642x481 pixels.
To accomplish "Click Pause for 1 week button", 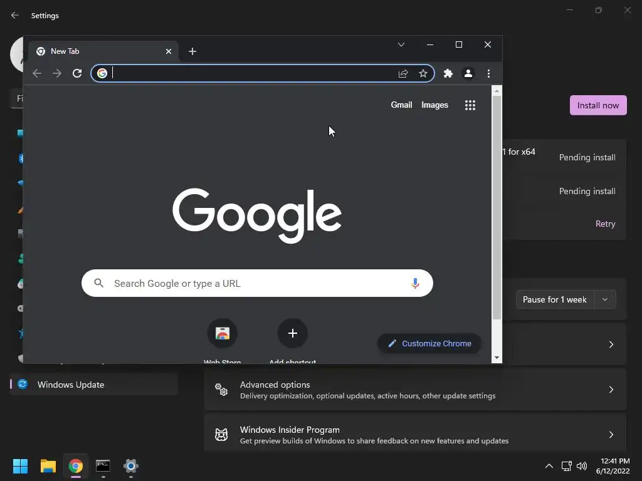I will click(555, 299).
